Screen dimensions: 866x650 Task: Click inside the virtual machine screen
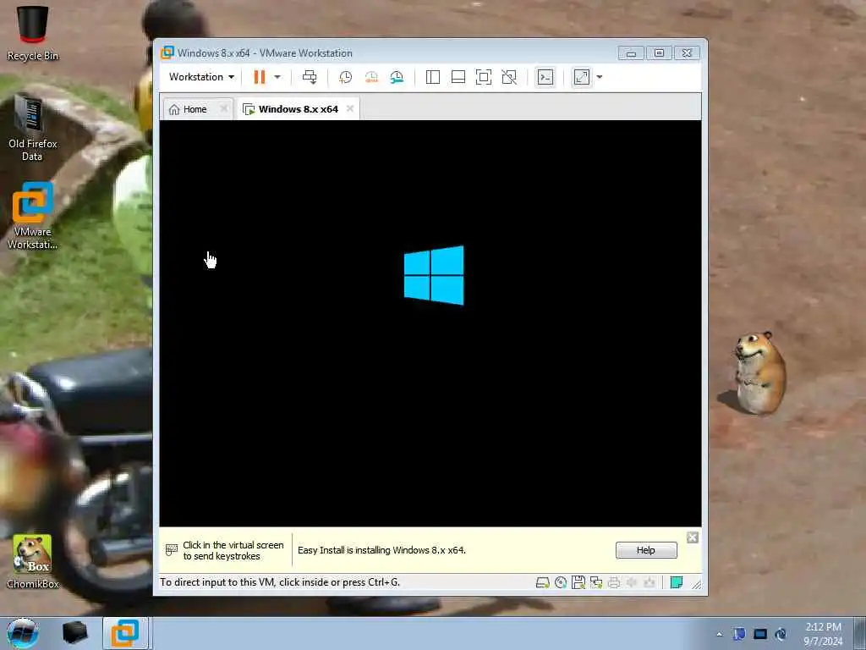coord(430,323)
